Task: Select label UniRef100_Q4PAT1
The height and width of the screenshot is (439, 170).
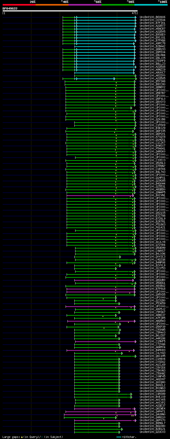Action: tap(152, 411)
